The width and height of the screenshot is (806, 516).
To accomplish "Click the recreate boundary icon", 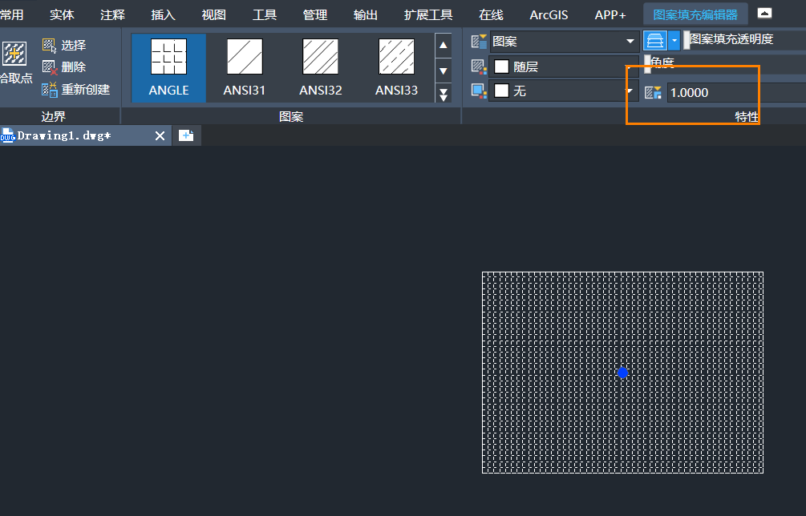I will click(50, 89).
